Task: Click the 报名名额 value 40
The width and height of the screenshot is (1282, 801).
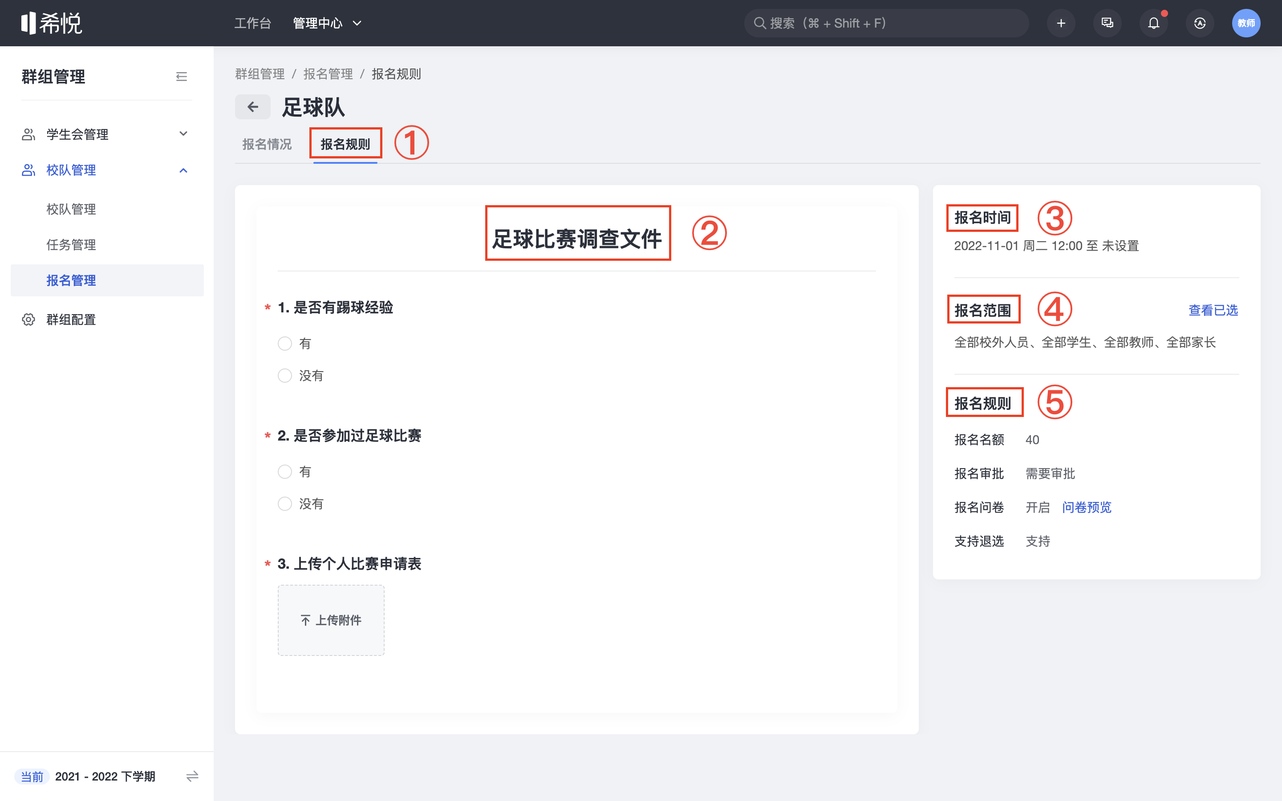Action: [1032, 440]
